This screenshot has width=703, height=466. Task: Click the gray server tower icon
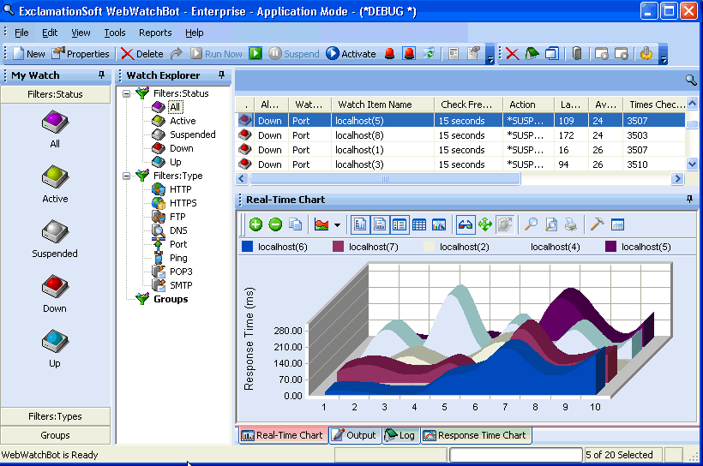[577, 54]
